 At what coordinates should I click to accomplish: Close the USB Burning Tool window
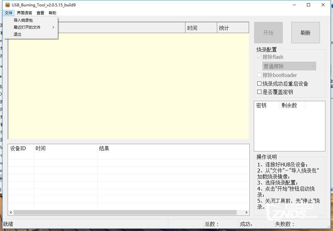323,5
